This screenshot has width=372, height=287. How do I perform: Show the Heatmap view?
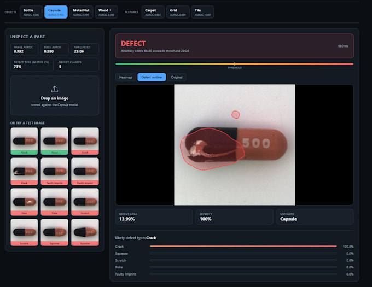coord(125,77)
